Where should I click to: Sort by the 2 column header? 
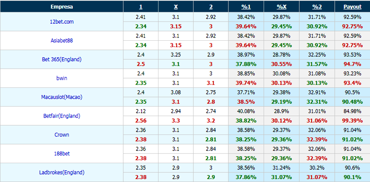tap(211, 7)
